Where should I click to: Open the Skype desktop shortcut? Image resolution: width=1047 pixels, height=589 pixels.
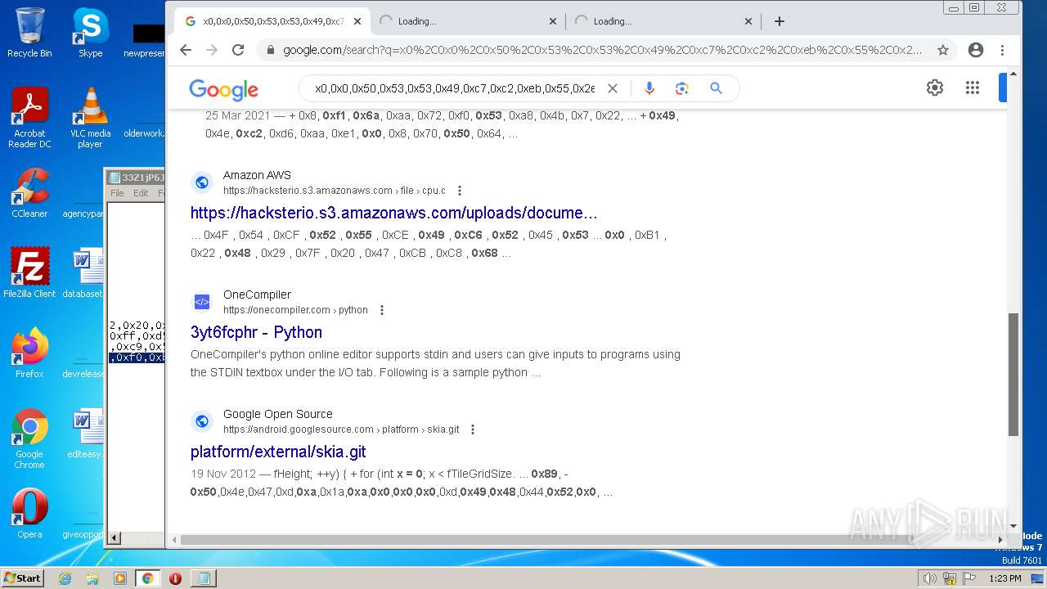90,33
